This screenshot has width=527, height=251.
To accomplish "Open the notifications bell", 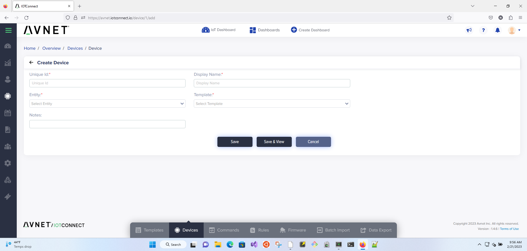I will [498, 30].
